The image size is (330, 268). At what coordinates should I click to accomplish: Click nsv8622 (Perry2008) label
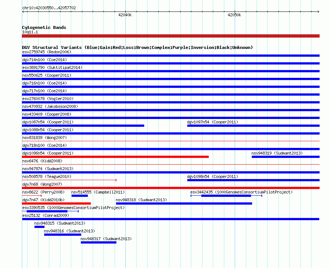pyautogui.click(x=43, y=192)
